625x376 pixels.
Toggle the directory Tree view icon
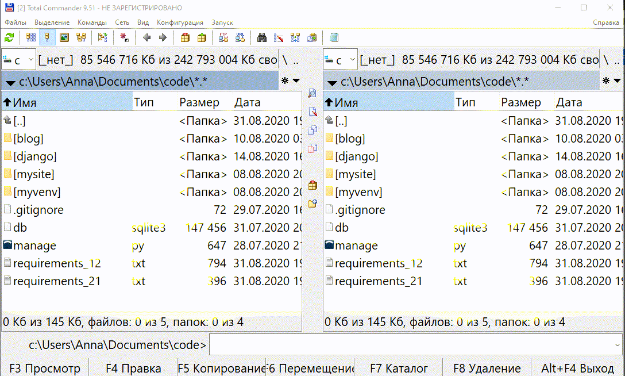tap(82, 38)
